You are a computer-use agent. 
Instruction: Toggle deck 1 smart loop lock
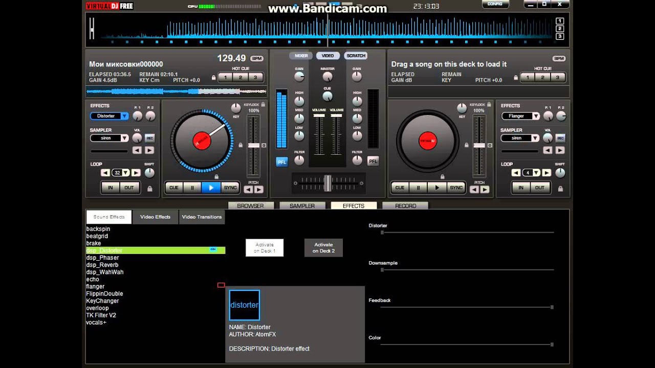(149, 189)
